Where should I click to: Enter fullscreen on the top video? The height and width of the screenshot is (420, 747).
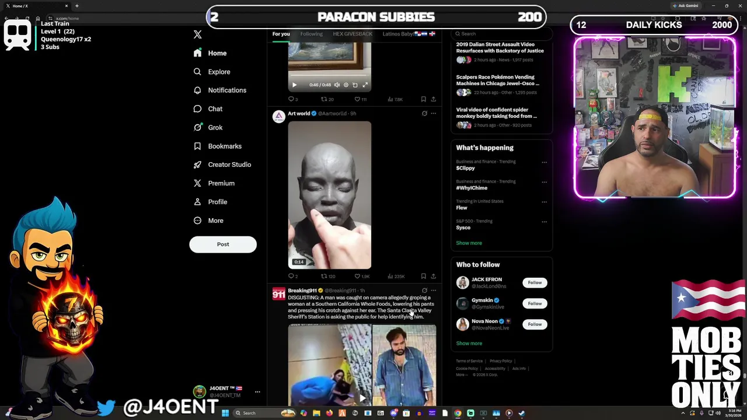pos(365,85)
